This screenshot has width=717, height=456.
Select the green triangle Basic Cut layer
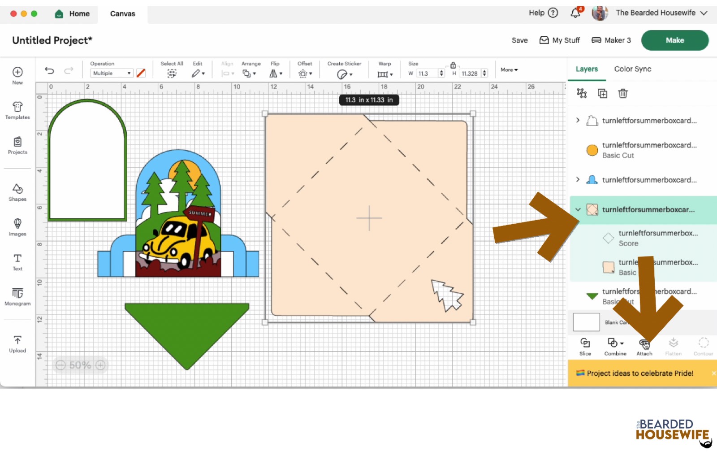644,296
